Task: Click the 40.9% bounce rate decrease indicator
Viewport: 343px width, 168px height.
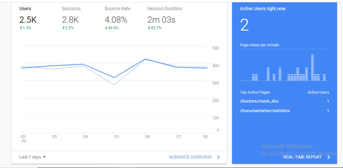Action: click(112, 28)
